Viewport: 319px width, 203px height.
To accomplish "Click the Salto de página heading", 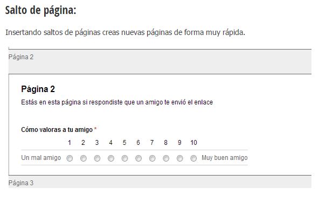I will click(41, 10).
